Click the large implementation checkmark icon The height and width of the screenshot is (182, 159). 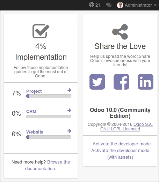41,31
